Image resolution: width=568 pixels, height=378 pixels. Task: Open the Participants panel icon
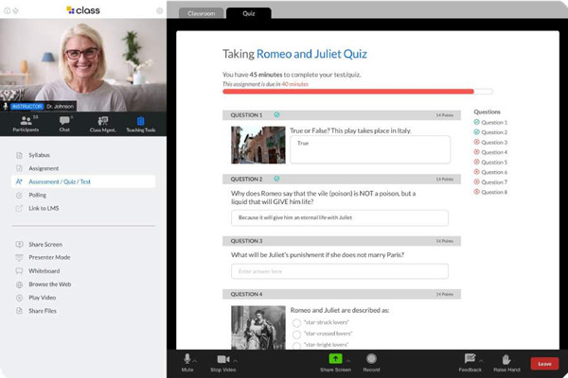(x=26, y=122)
